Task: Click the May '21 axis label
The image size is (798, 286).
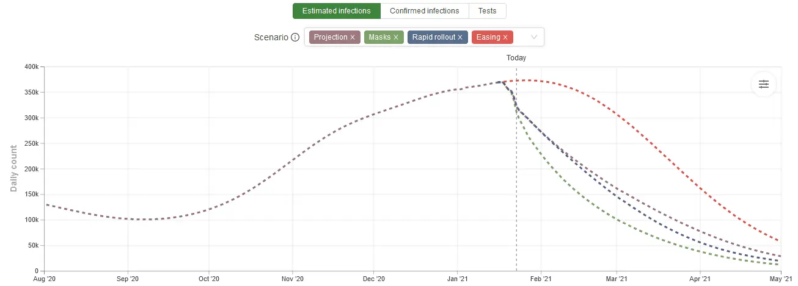Action: [781, 279]
